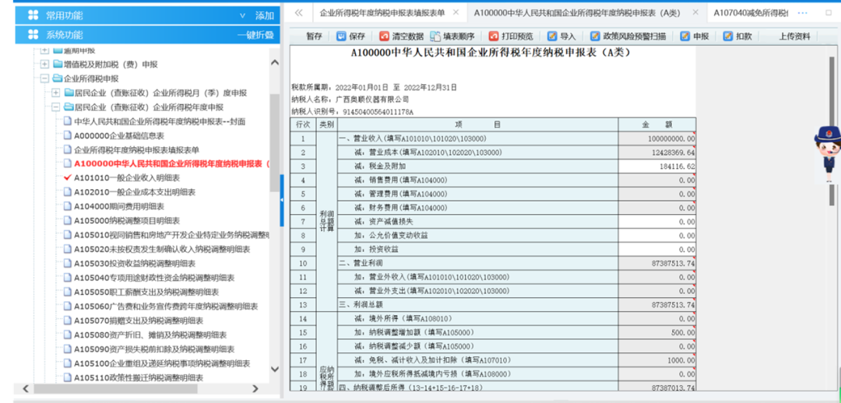Click the 公允价值变动收益 amount field

tap(657, 236)
